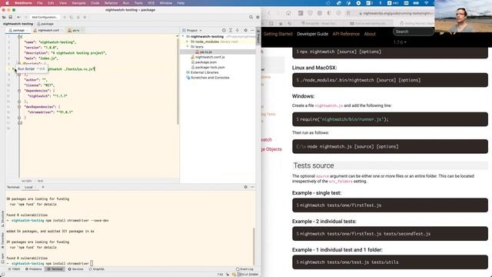The image size is (492, 277).
Task: Open the Terminal tool window button
Action: 55,269
